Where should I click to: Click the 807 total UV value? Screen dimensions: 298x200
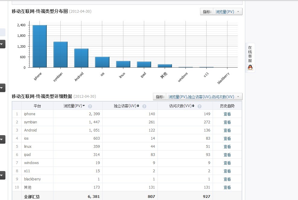(151, 196)
